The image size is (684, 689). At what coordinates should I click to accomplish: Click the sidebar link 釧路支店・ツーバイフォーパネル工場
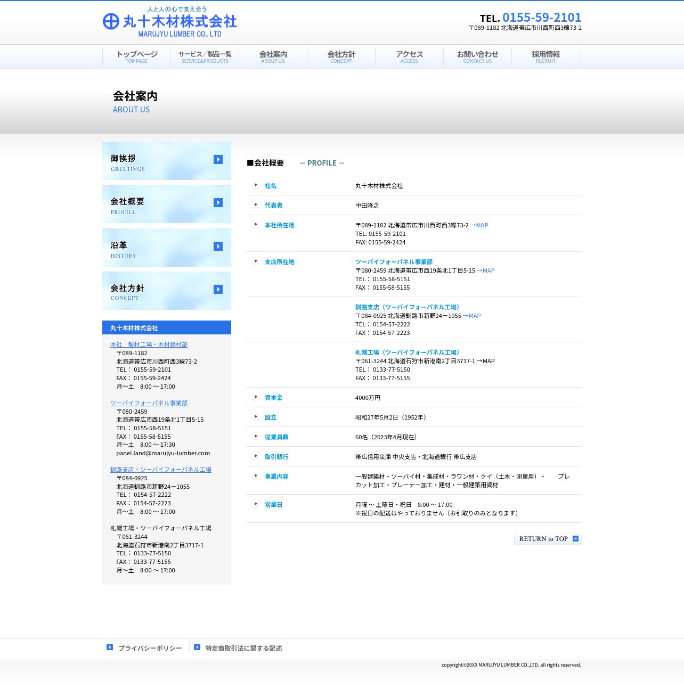click(x=160, y=470)
